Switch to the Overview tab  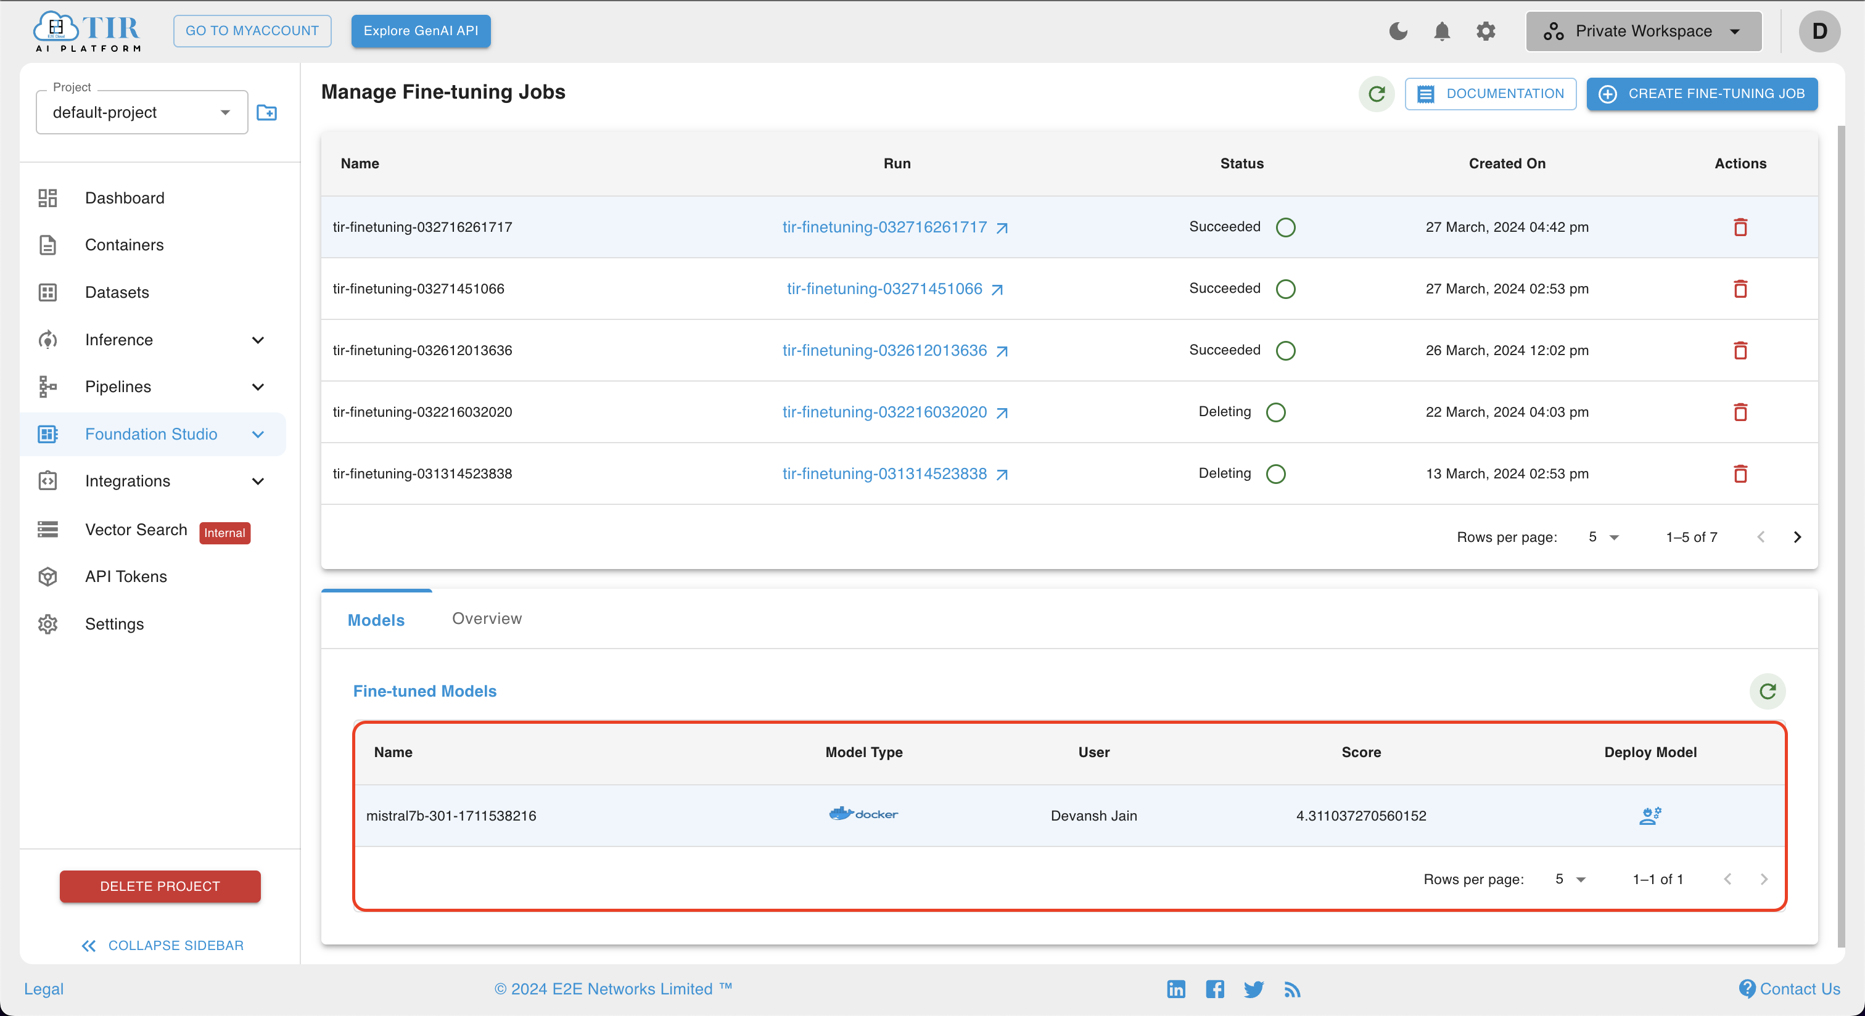coord(487,619)
